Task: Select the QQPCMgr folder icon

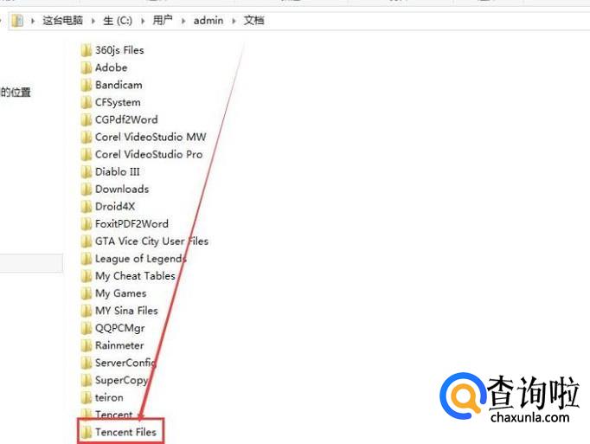Action: (87, 328)
